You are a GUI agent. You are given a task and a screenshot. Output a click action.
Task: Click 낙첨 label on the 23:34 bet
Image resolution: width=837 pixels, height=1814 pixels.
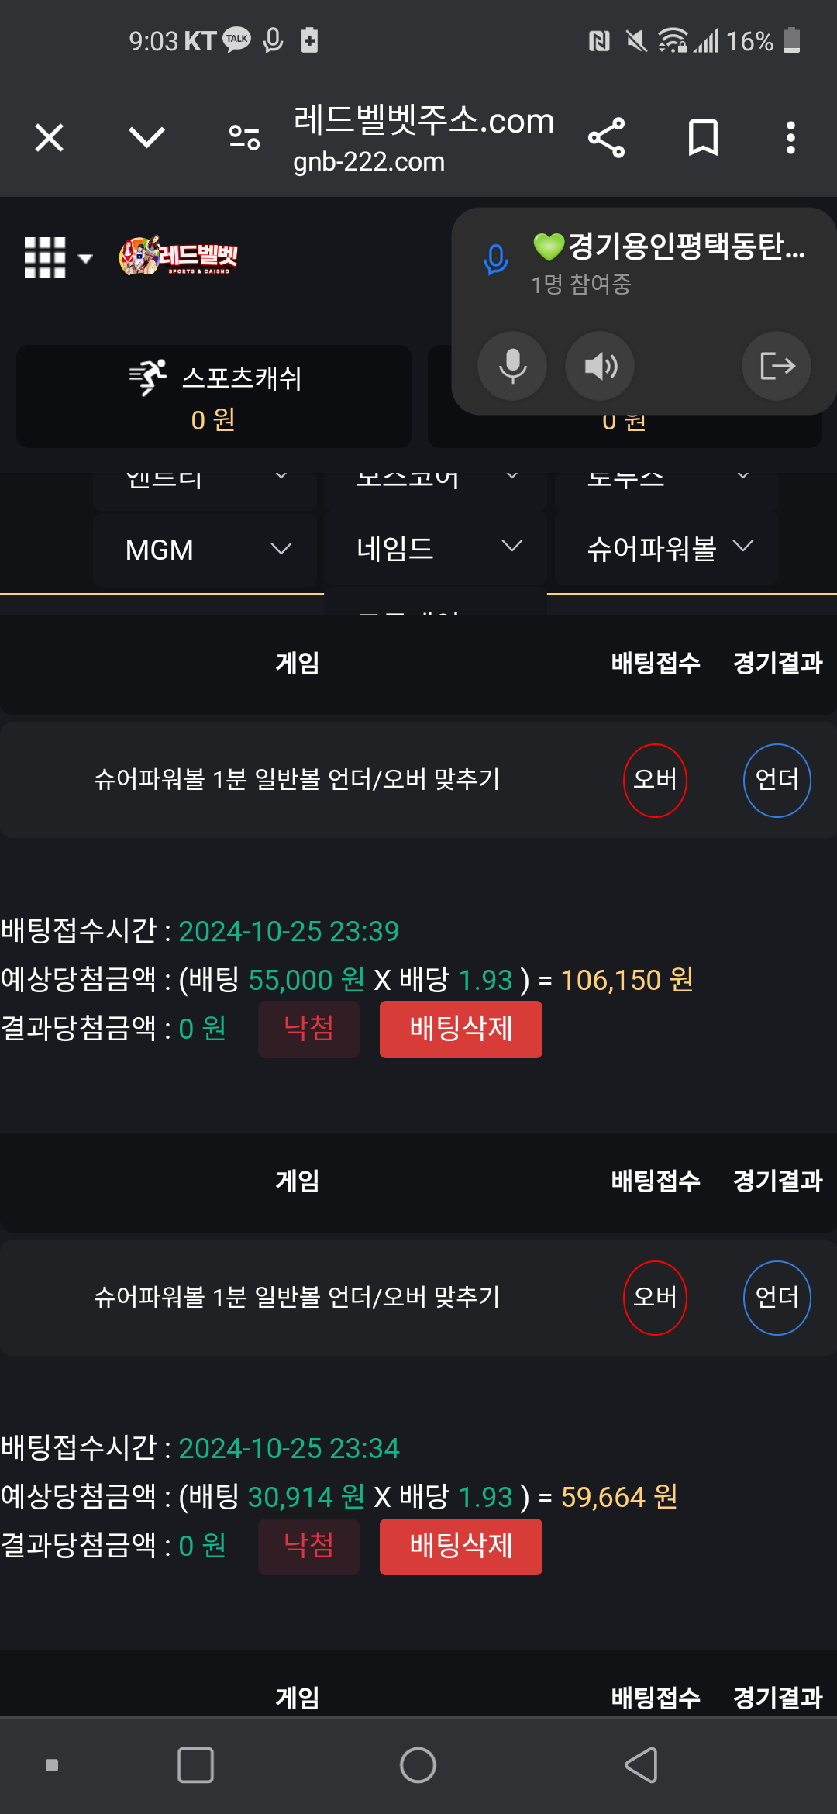coord(308,1547)
